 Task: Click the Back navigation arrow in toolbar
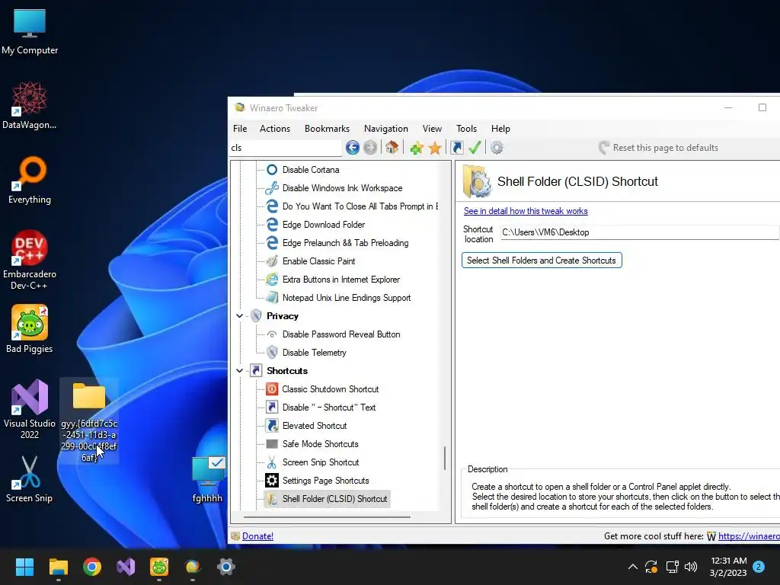[352, 148]
